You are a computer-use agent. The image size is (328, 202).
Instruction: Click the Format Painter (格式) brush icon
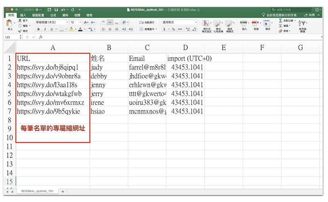pos(20,31)
